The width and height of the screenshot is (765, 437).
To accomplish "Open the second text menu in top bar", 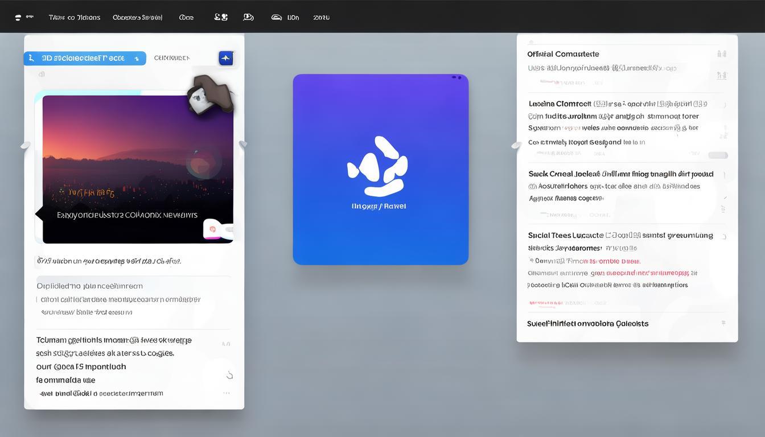I will pyautogui.click(x=138, y=18).
